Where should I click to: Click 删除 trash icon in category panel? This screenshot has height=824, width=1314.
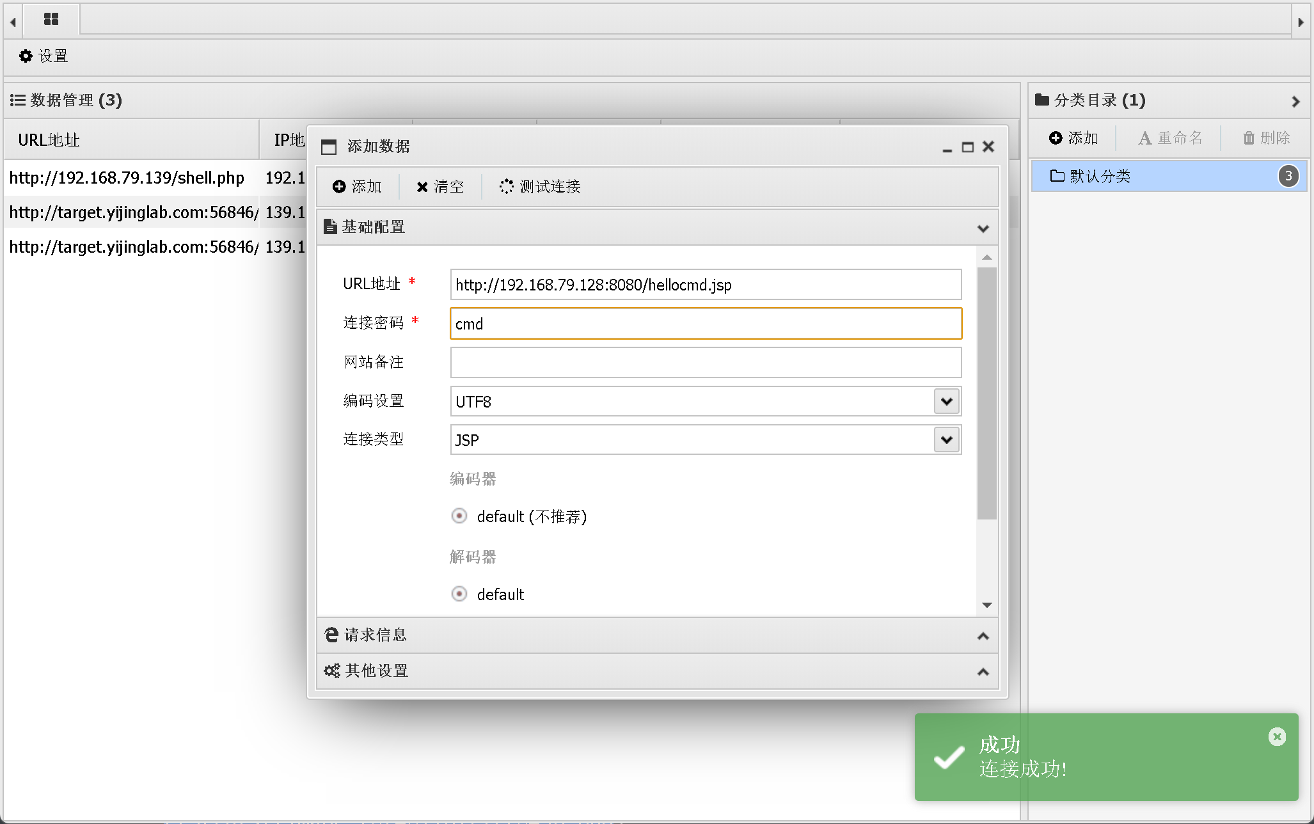pyautogui.click(x=1248, y=138)
